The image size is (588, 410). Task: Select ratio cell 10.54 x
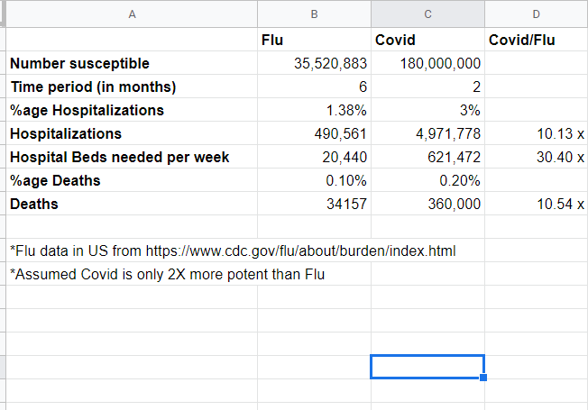coord(537,204)
